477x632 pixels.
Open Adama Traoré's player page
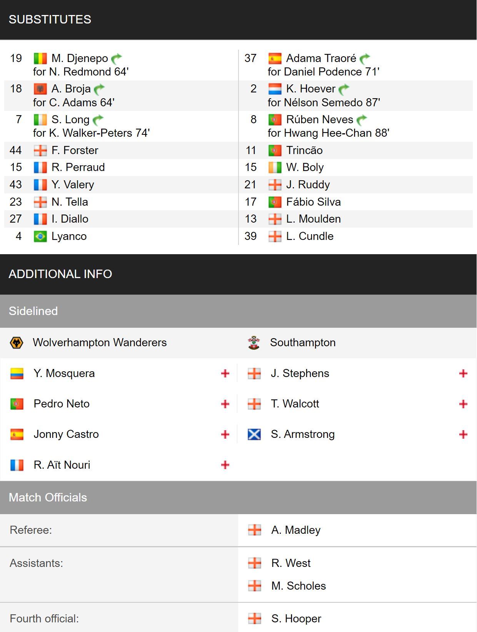pyautogui.click(x=321, y=58)
